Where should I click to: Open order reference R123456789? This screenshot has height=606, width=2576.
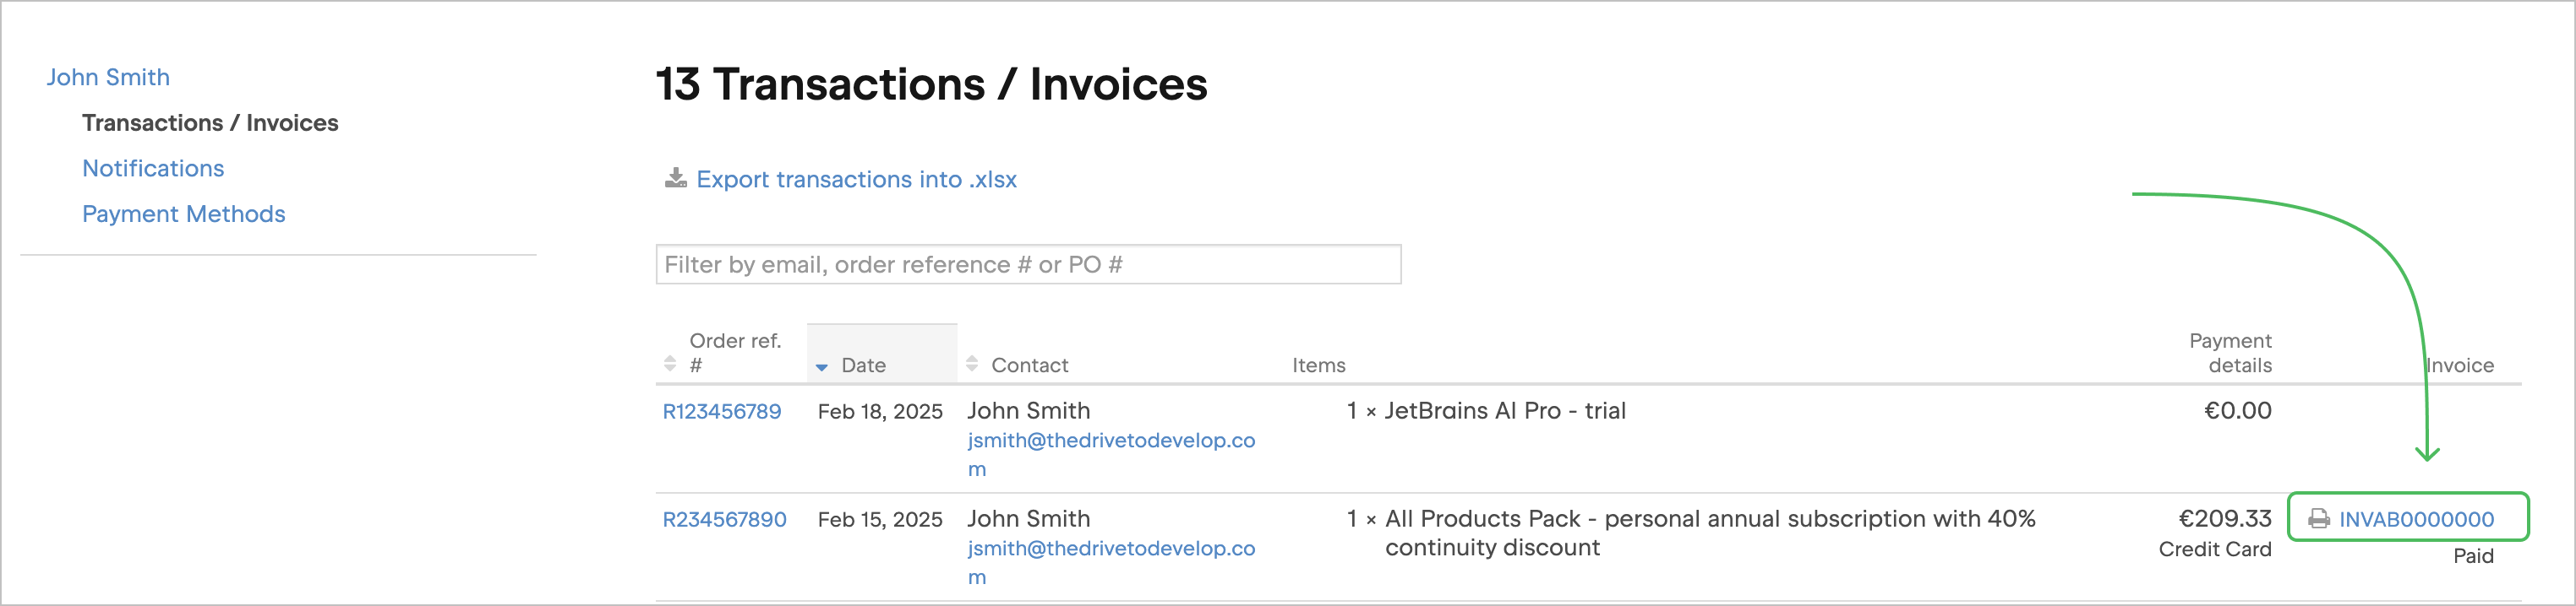pos(722,411)
